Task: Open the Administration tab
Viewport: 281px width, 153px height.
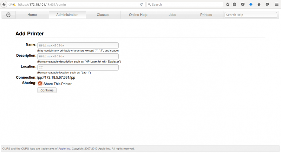Action: (x=67, y=15)
